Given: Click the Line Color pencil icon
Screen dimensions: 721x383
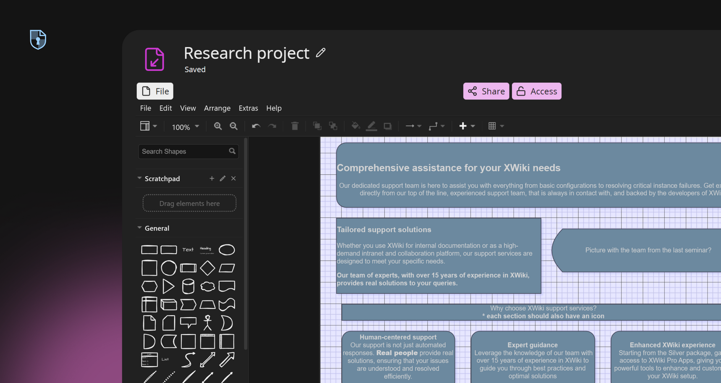Looking at the screenshot, I should point(371,126).
